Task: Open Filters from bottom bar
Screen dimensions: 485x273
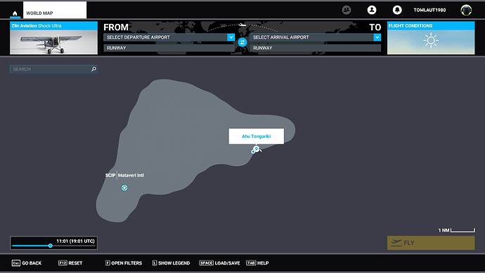Action: [x=124, y=263]
